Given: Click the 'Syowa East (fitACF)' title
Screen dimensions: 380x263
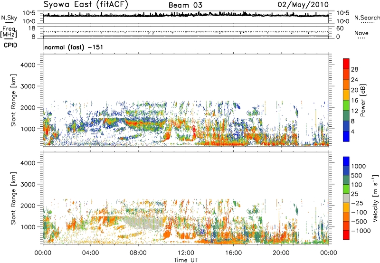Looking at the screenshot, I should click(86, 4).
